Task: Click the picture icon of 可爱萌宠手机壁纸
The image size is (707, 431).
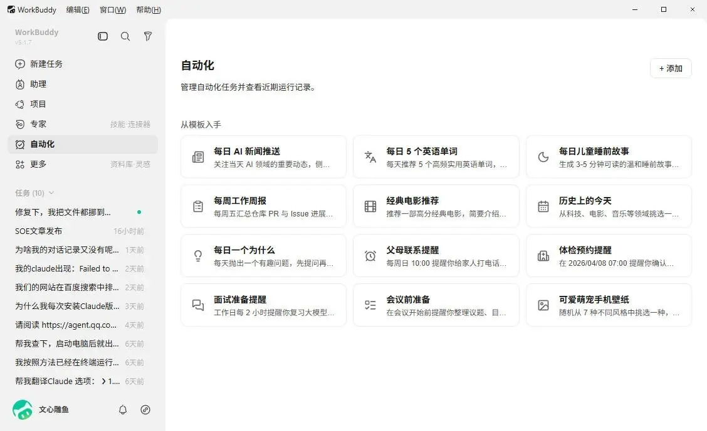Action: (x=543, y=305)
